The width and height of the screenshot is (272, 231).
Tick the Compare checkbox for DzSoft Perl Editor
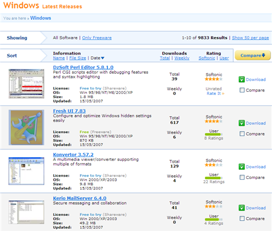click(242, 90)
